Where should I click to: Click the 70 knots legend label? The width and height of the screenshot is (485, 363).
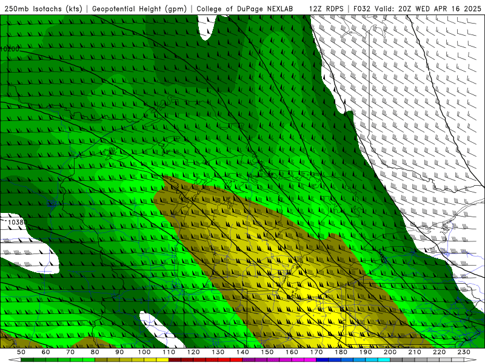70,352
